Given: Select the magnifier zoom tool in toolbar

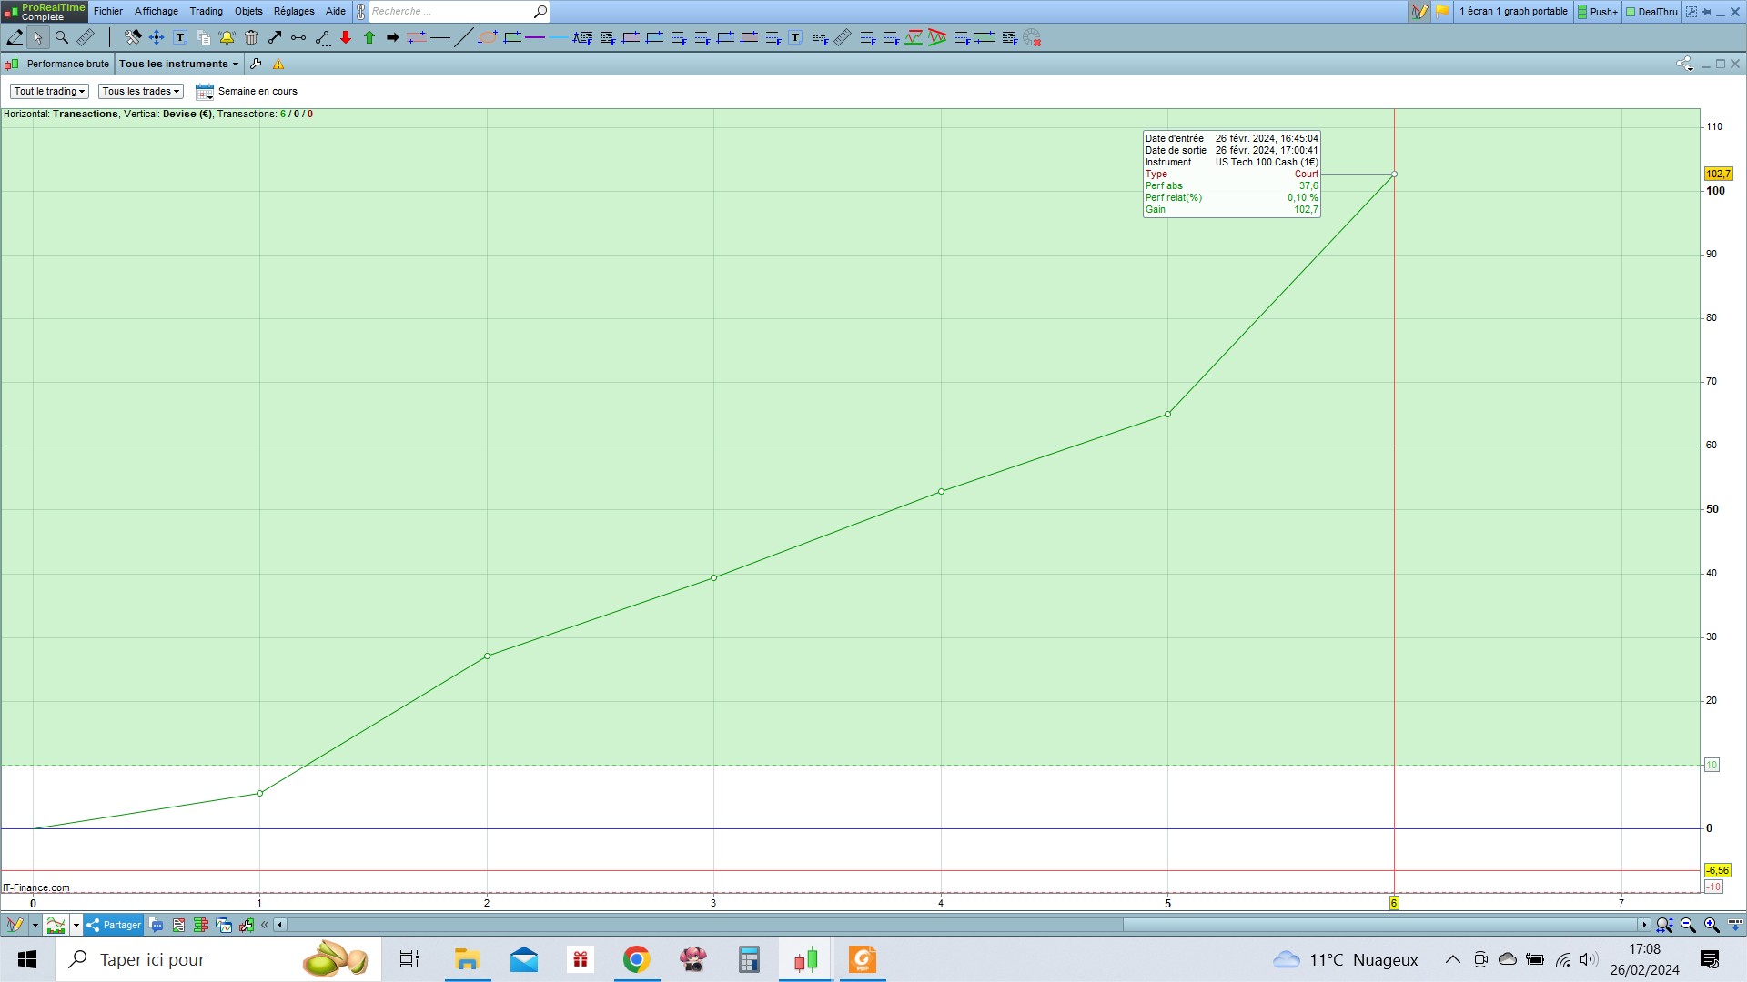Looking at the screenshot, I should coord(62,37).
